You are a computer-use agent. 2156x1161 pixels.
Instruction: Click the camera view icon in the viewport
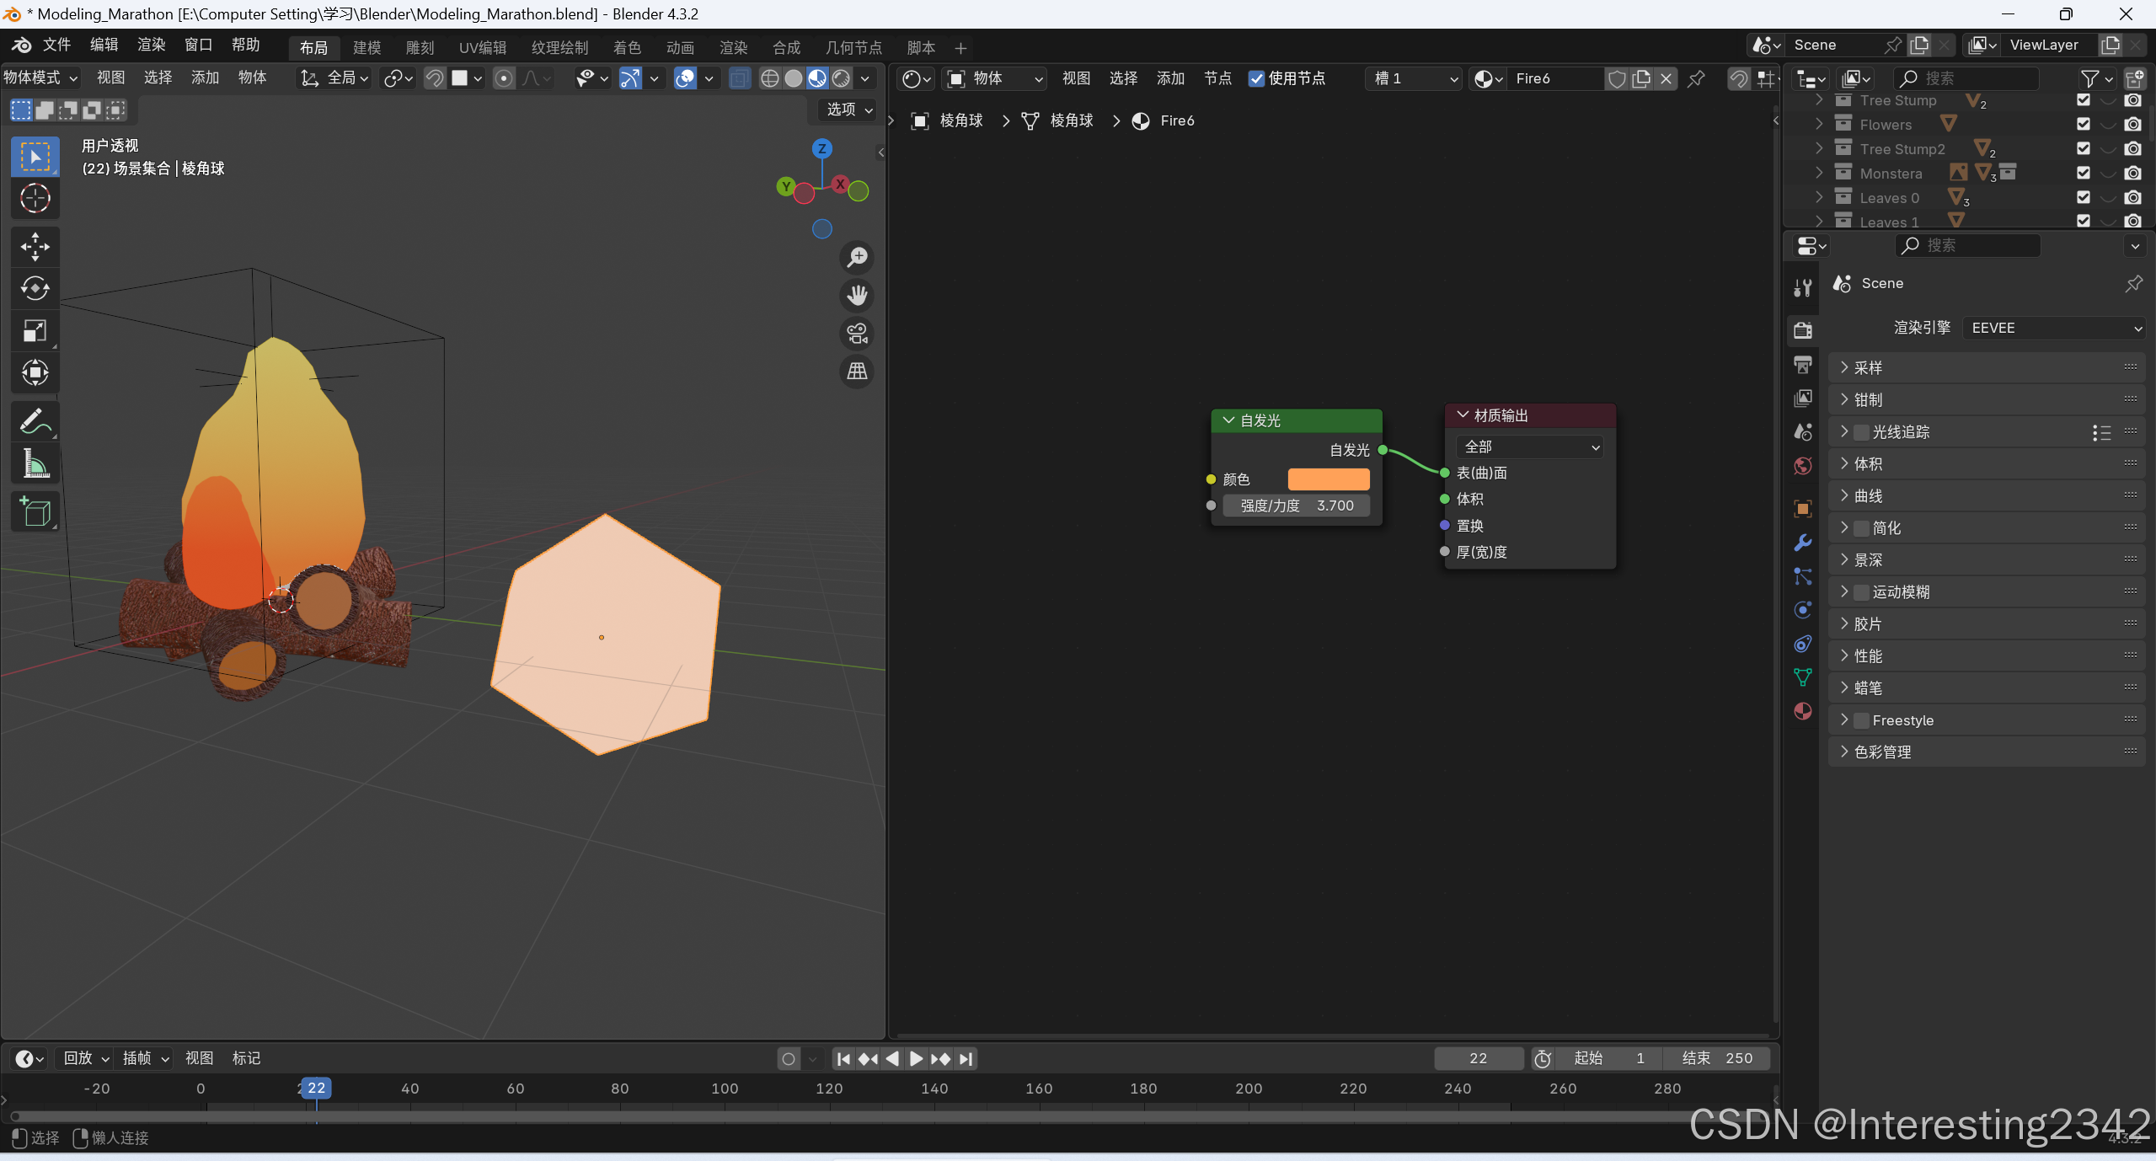click(857, 334)
